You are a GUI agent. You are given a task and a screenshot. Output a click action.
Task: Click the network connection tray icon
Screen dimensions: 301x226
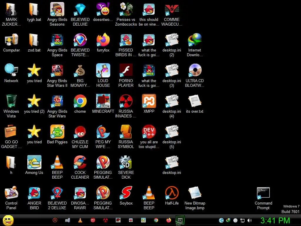[x=242, y=220]
